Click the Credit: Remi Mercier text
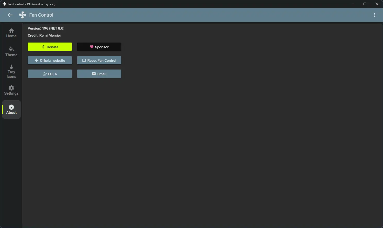Viewport: 383px width, 228px height. pos(44,35)
